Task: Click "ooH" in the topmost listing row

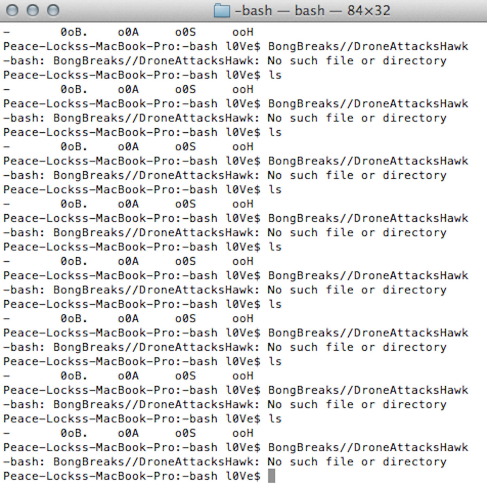Action: point(243,32)
